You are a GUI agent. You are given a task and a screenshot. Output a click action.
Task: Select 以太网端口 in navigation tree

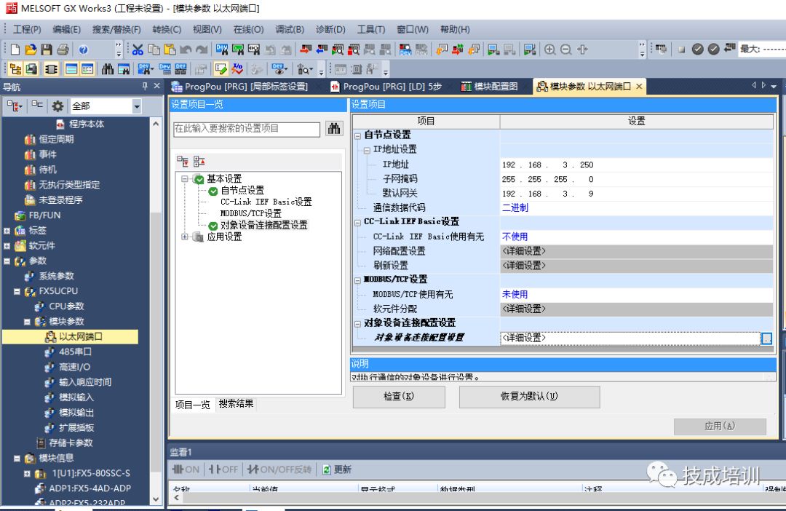[x=74, y=336]
